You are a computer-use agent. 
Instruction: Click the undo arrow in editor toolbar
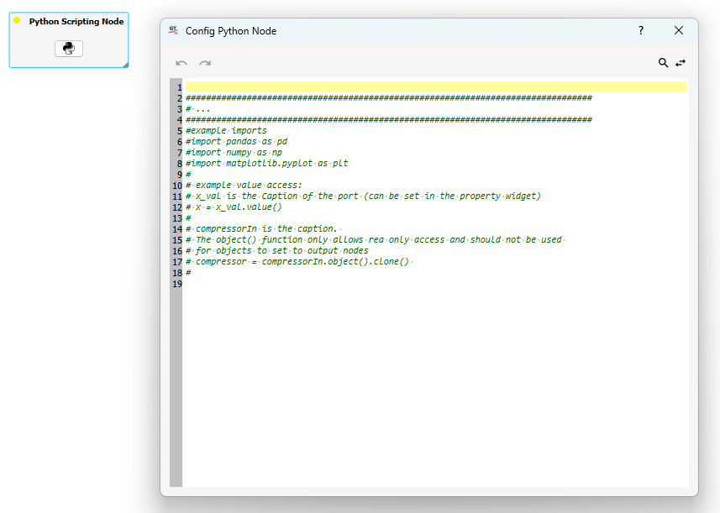click(x=181, y=63)
